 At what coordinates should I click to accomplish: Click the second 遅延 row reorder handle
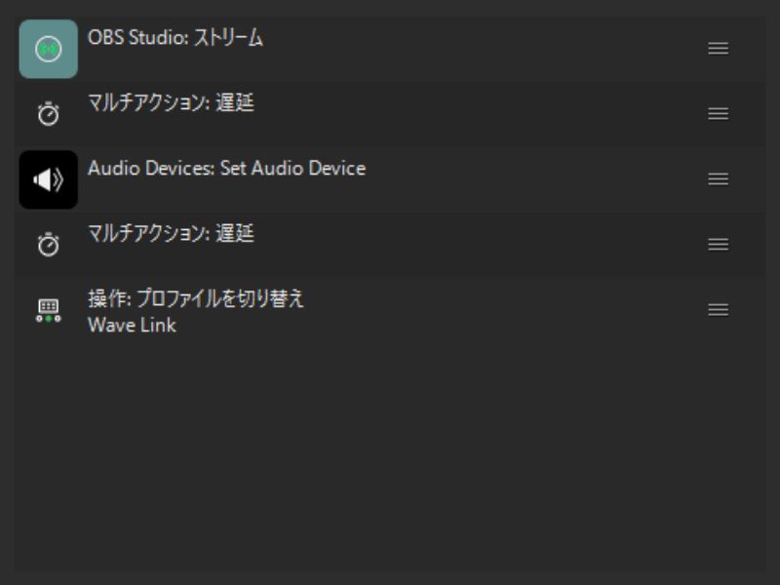click(x=718, y=244)
